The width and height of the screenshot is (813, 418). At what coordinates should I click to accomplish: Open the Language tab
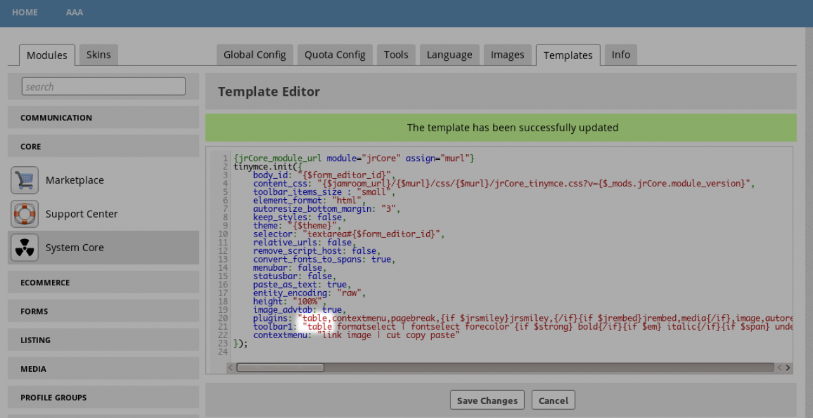(449, 55)
